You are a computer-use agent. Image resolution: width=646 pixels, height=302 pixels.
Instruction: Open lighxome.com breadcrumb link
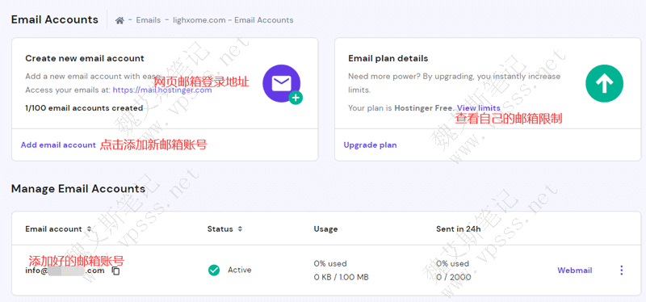(199, 20)
